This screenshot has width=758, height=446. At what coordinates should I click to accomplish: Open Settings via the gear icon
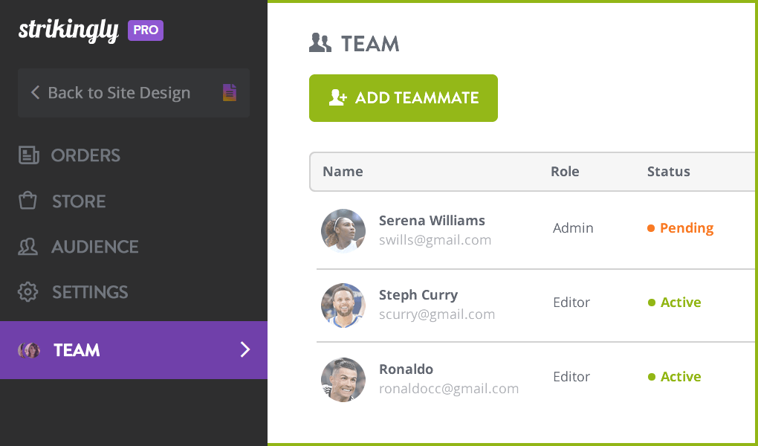point(27,292)
